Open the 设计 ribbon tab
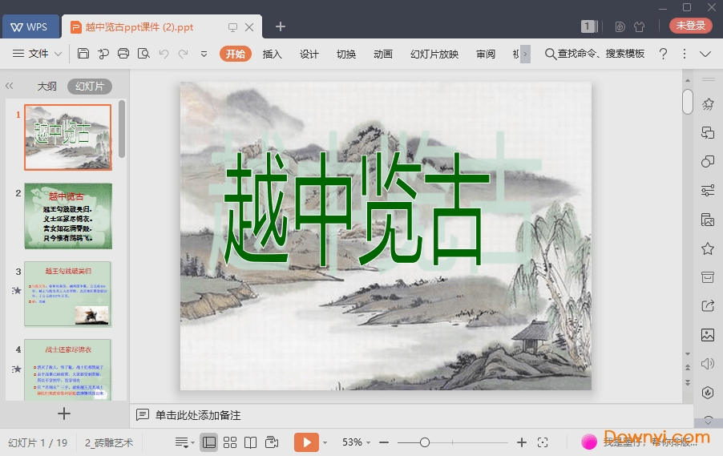This screenshot has height=456, width=723. pyautogui.click(x=309, y=54)
